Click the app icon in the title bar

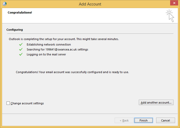coord(4,4)
